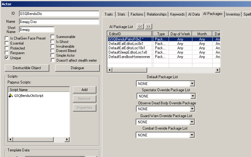Expand Observe Dead Body Override Package dropdown

click(192, 109)
